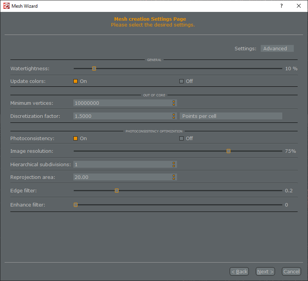Click the Next button
The image size is (308, 281).
(x=265, y=271)
